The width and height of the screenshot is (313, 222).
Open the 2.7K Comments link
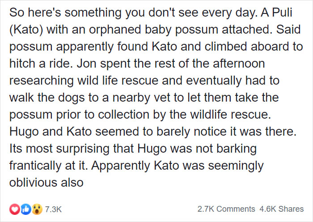[226, 209]
